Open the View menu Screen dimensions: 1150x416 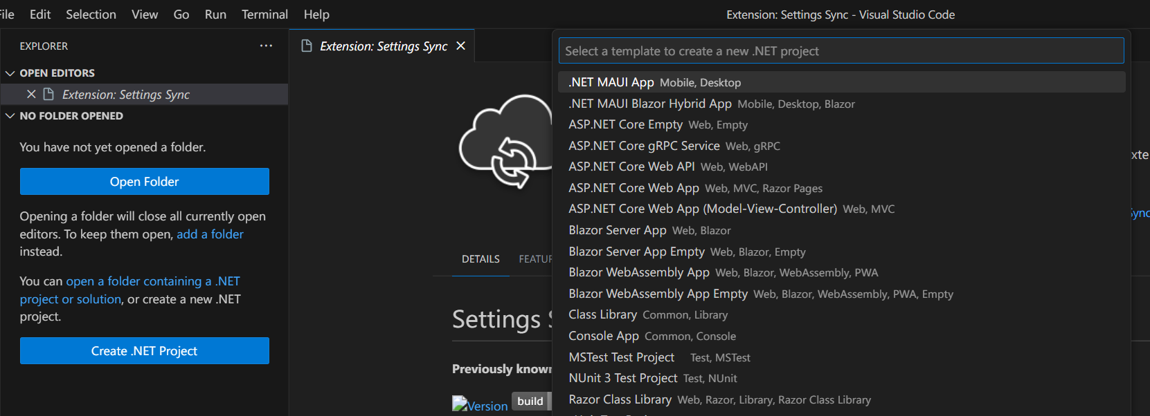145,15
